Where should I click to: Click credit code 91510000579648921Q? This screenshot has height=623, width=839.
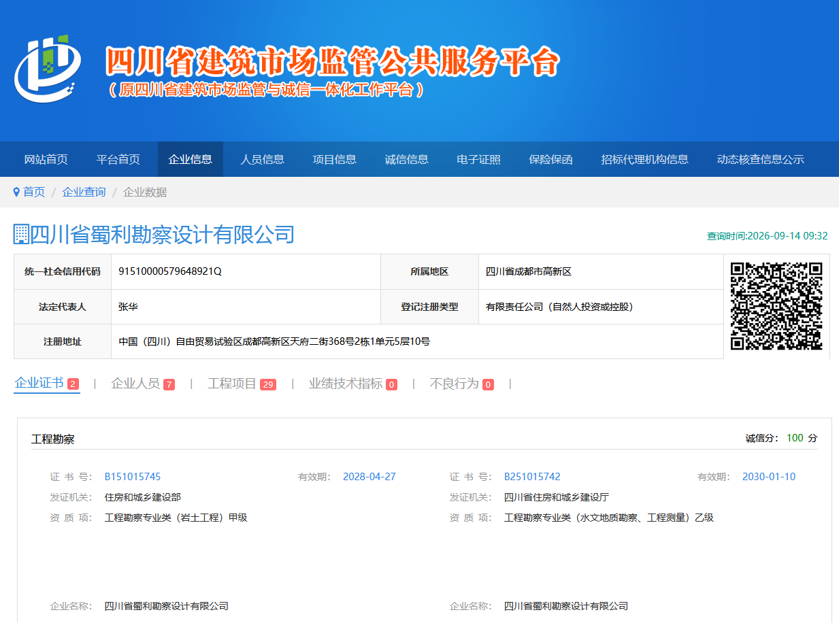170,271
